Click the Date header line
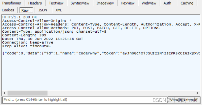Screen dimensions: 202x105 pyautogui.click(x=43, y=39)
